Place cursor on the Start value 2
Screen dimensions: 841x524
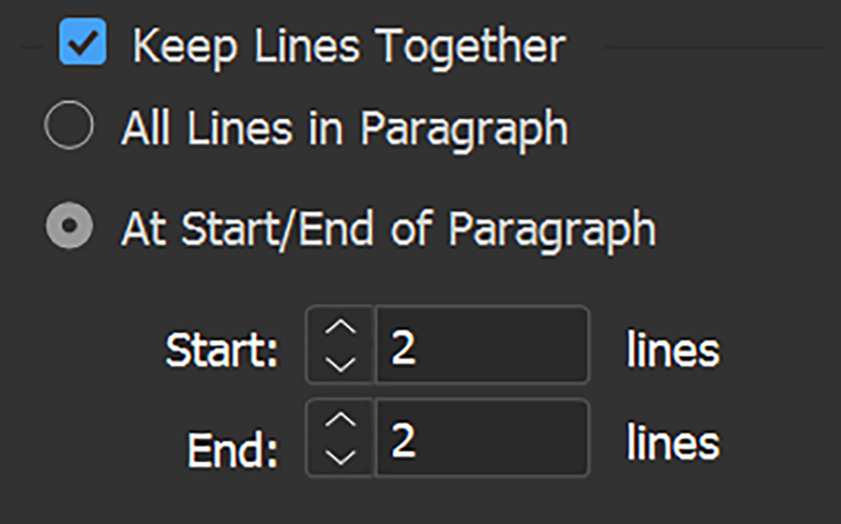404,349
